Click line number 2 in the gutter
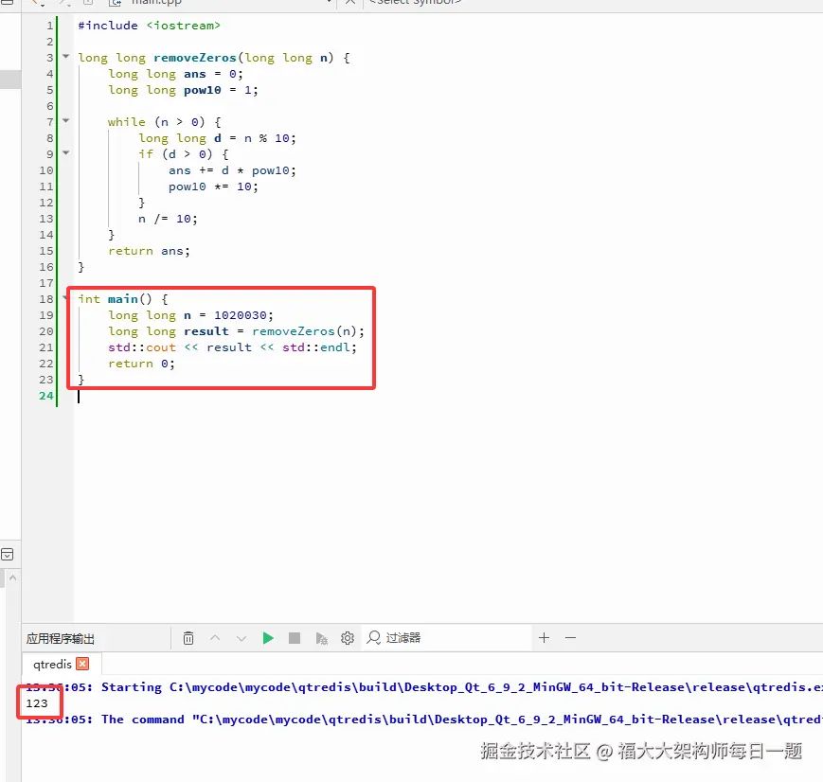This screenshot has height=782, width=823. 50,42
